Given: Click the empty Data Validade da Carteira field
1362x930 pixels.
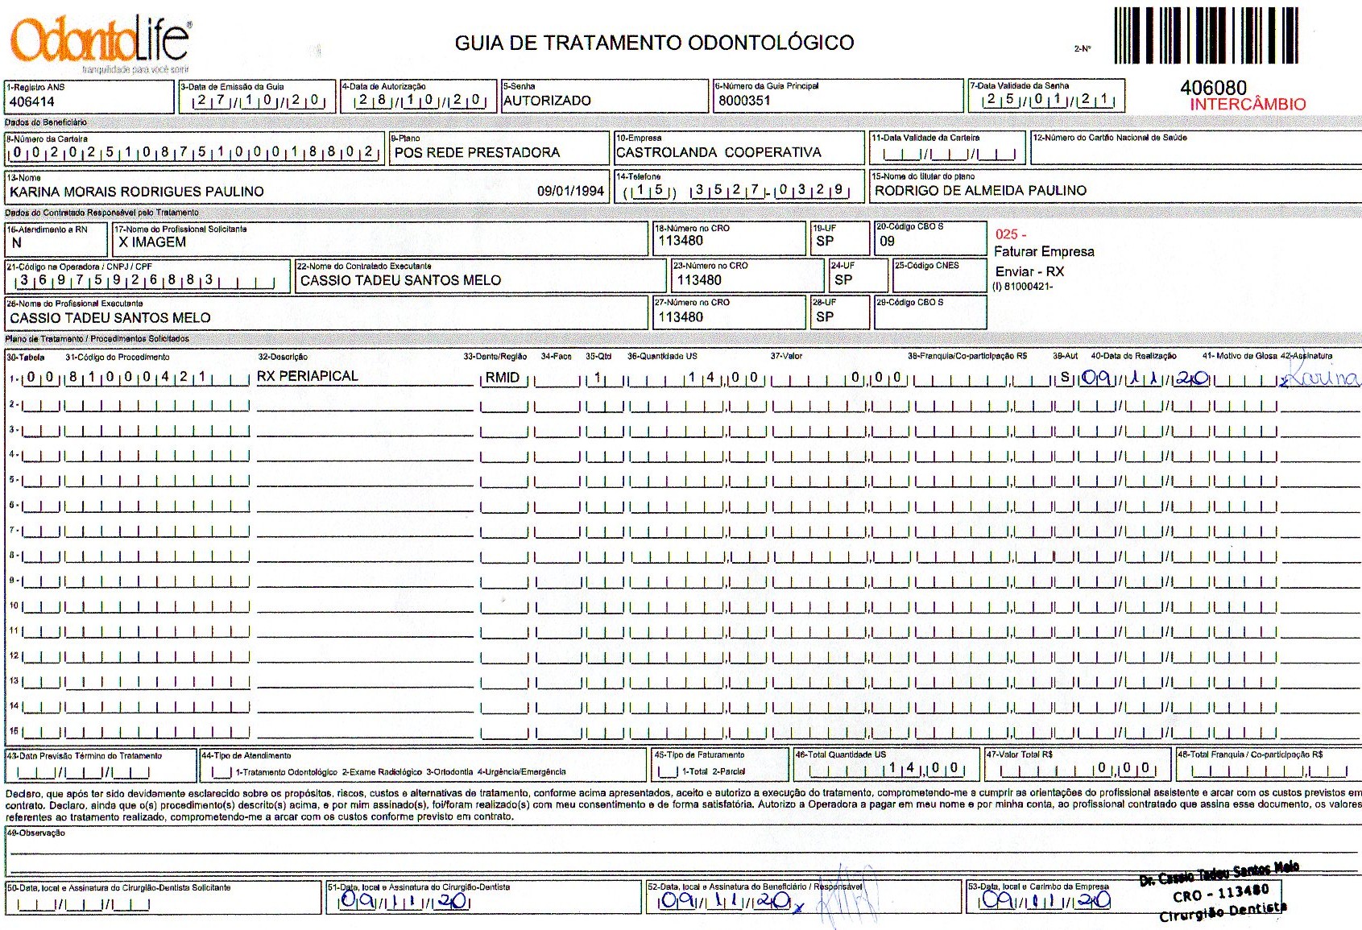Looking at the screenshot, I should click(x=947, y=148).
